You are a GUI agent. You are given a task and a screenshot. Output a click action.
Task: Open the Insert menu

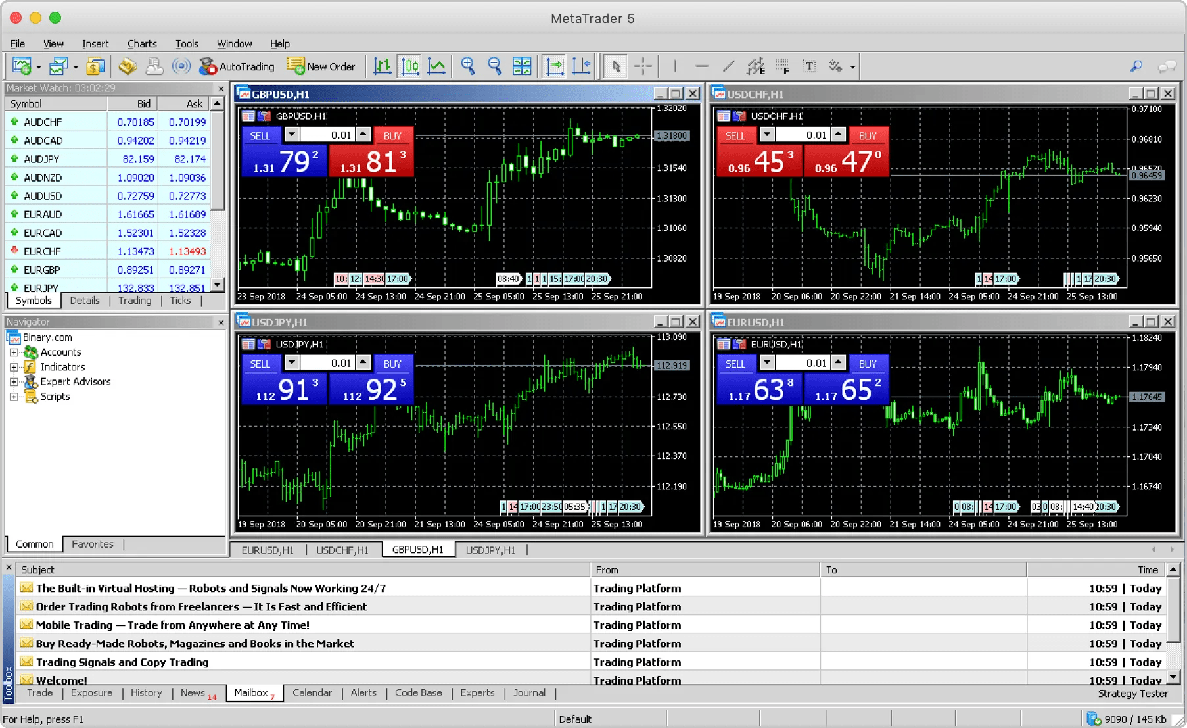click(x=95, y=43)
